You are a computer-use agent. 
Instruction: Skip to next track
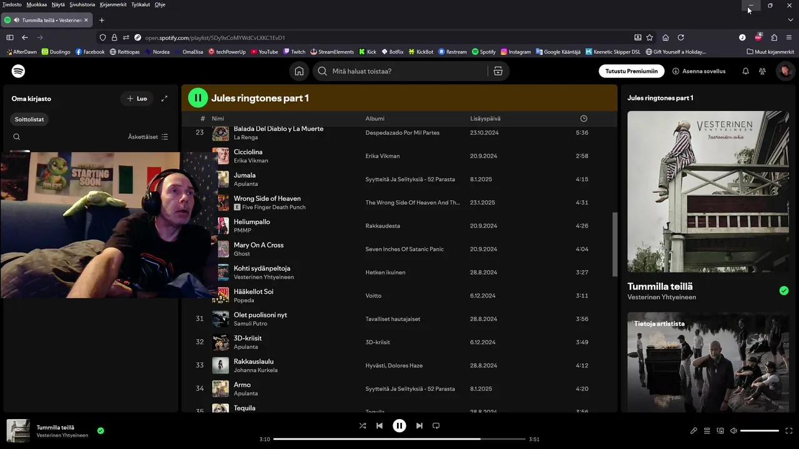coord(419,426)
